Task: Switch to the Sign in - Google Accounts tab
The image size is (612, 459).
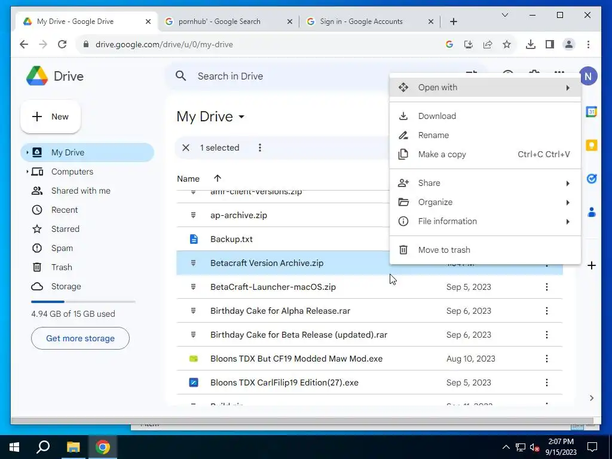Action: pyautogui.click(x=369, y=22)
